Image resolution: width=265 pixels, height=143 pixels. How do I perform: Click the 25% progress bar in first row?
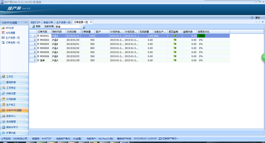201,36
